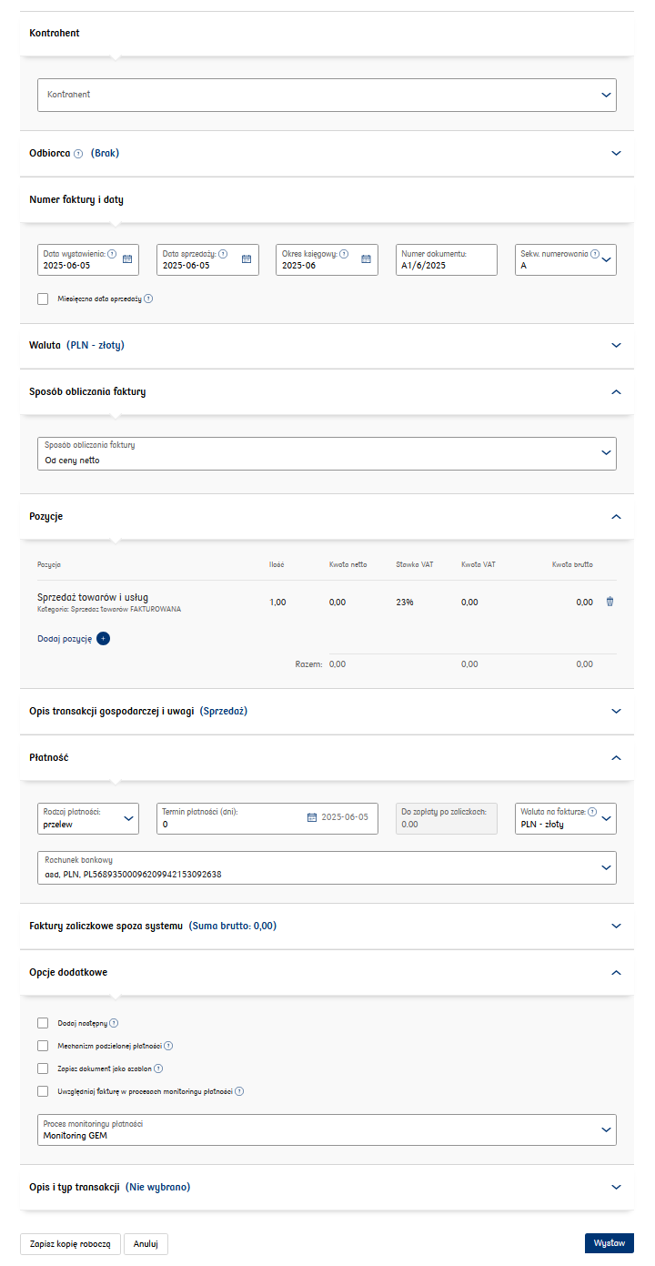Open calendar for Data wystawienia field
The height and width of the screenshot is (1266, 655).
(127, 259)
